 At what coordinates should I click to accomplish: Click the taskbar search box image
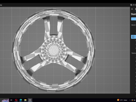click(x=5, y=100)
